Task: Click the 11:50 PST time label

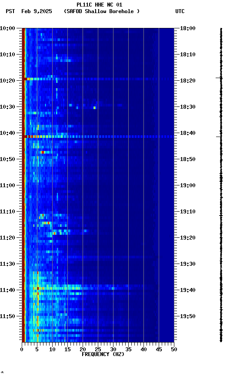Action: 7,316
